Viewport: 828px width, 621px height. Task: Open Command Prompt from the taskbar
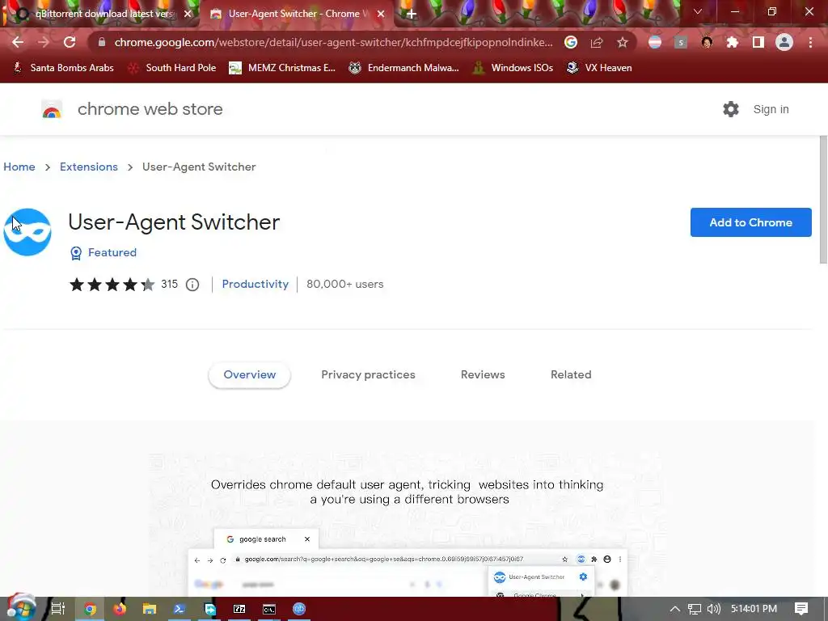[269, 609]
